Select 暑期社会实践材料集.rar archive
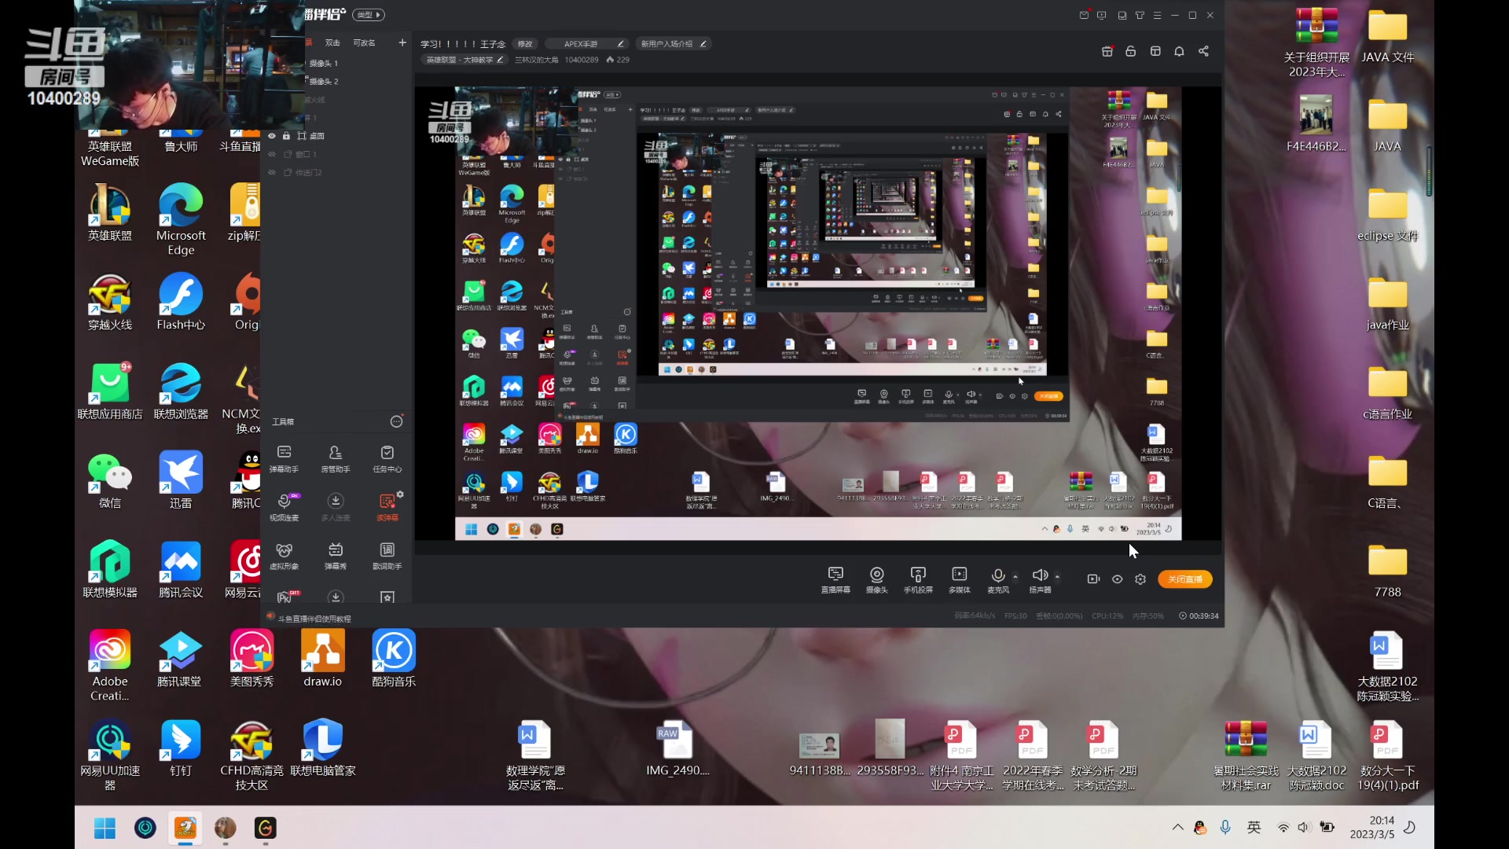 tap(1246, 755)
